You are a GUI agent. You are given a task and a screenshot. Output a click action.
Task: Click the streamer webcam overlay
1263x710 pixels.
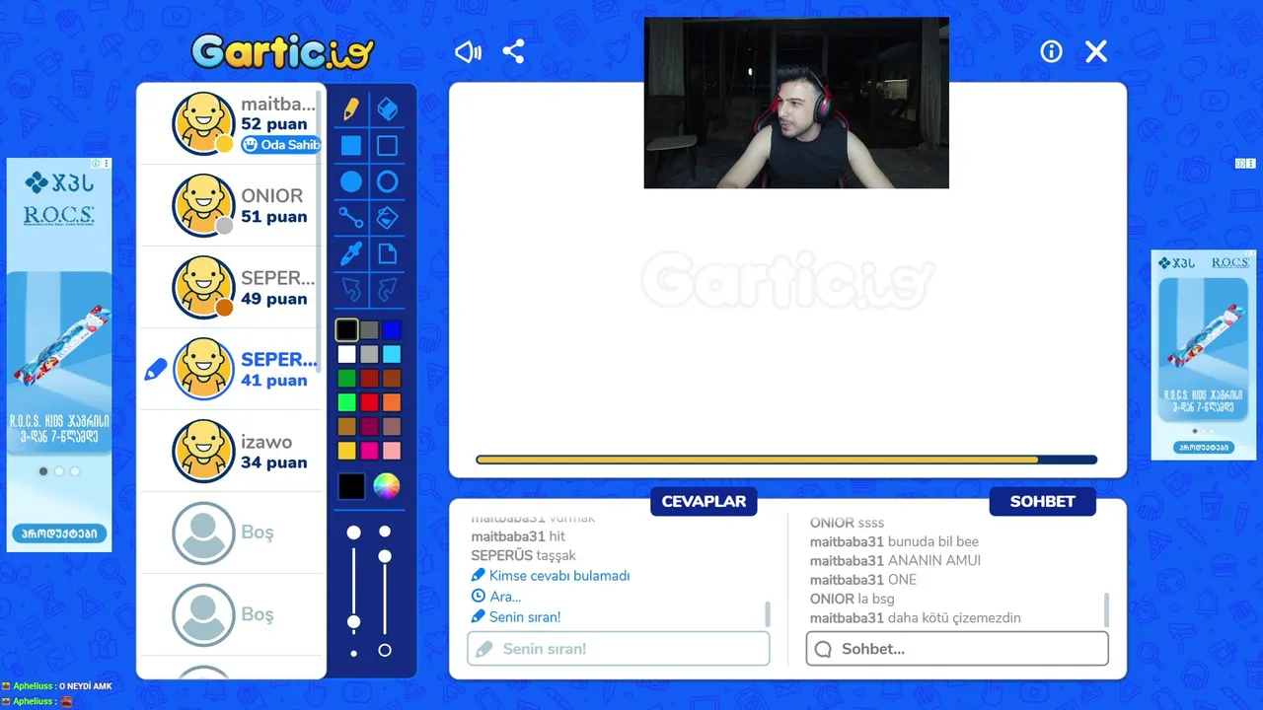796,103
